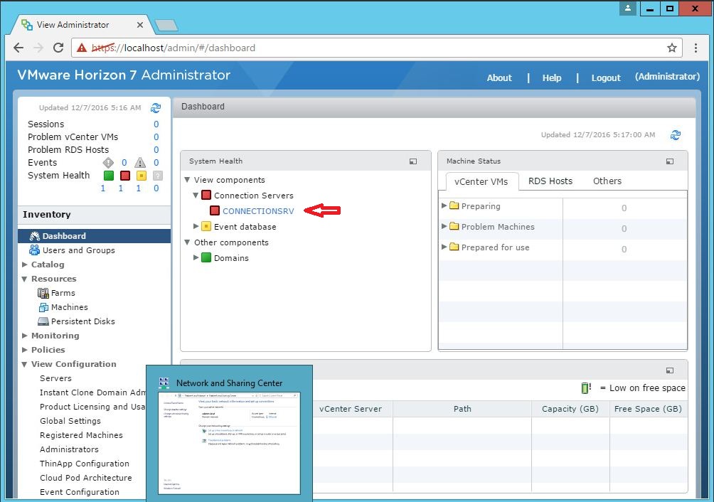Viewport: 714px width, 502px height.
Task: Open the Help link in header
Action: pos(551,78)
